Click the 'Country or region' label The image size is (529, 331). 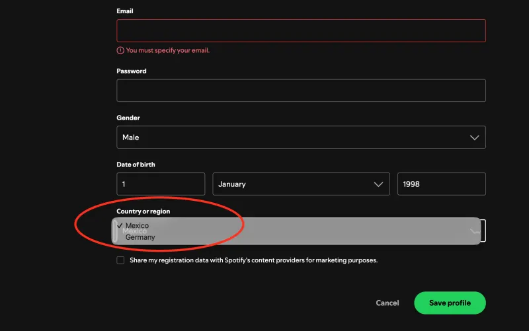point(143,211)
